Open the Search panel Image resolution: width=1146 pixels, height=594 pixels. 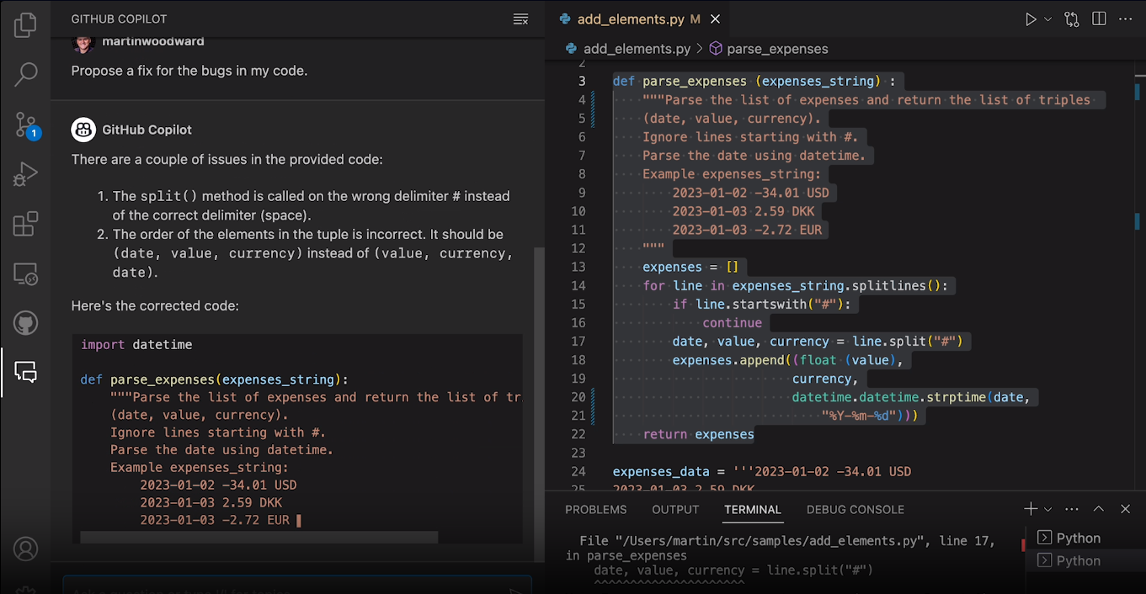coord(24,74)
